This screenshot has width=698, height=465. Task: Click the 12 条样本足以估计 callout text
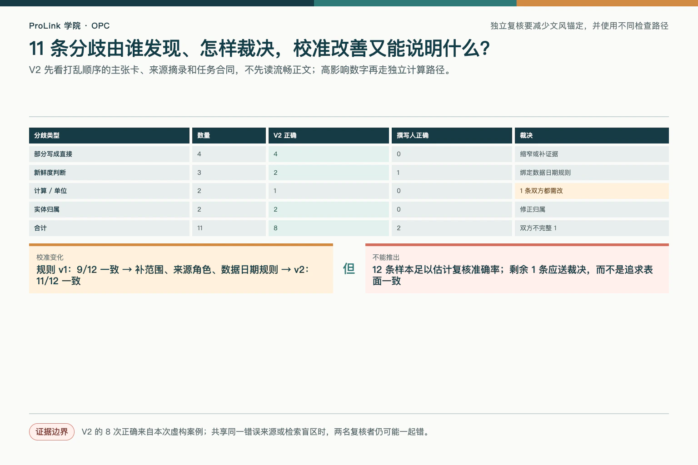tap(513, 275)
